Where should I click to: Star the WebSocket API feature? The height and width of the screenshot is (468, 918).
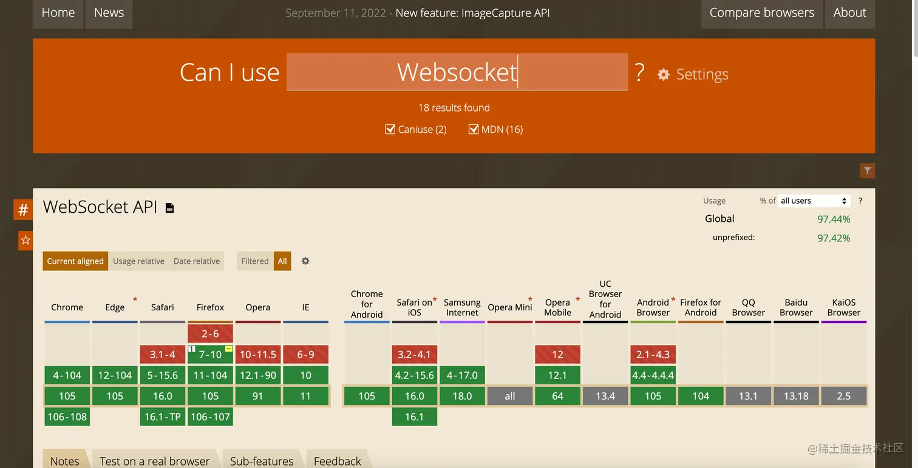(x=25, y=241)
